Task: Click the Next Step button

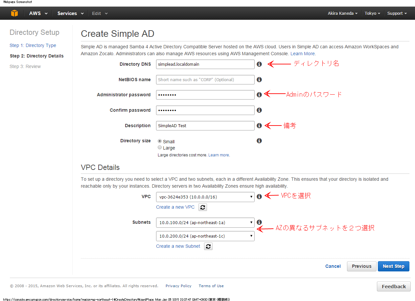Action: coord(393,266)
